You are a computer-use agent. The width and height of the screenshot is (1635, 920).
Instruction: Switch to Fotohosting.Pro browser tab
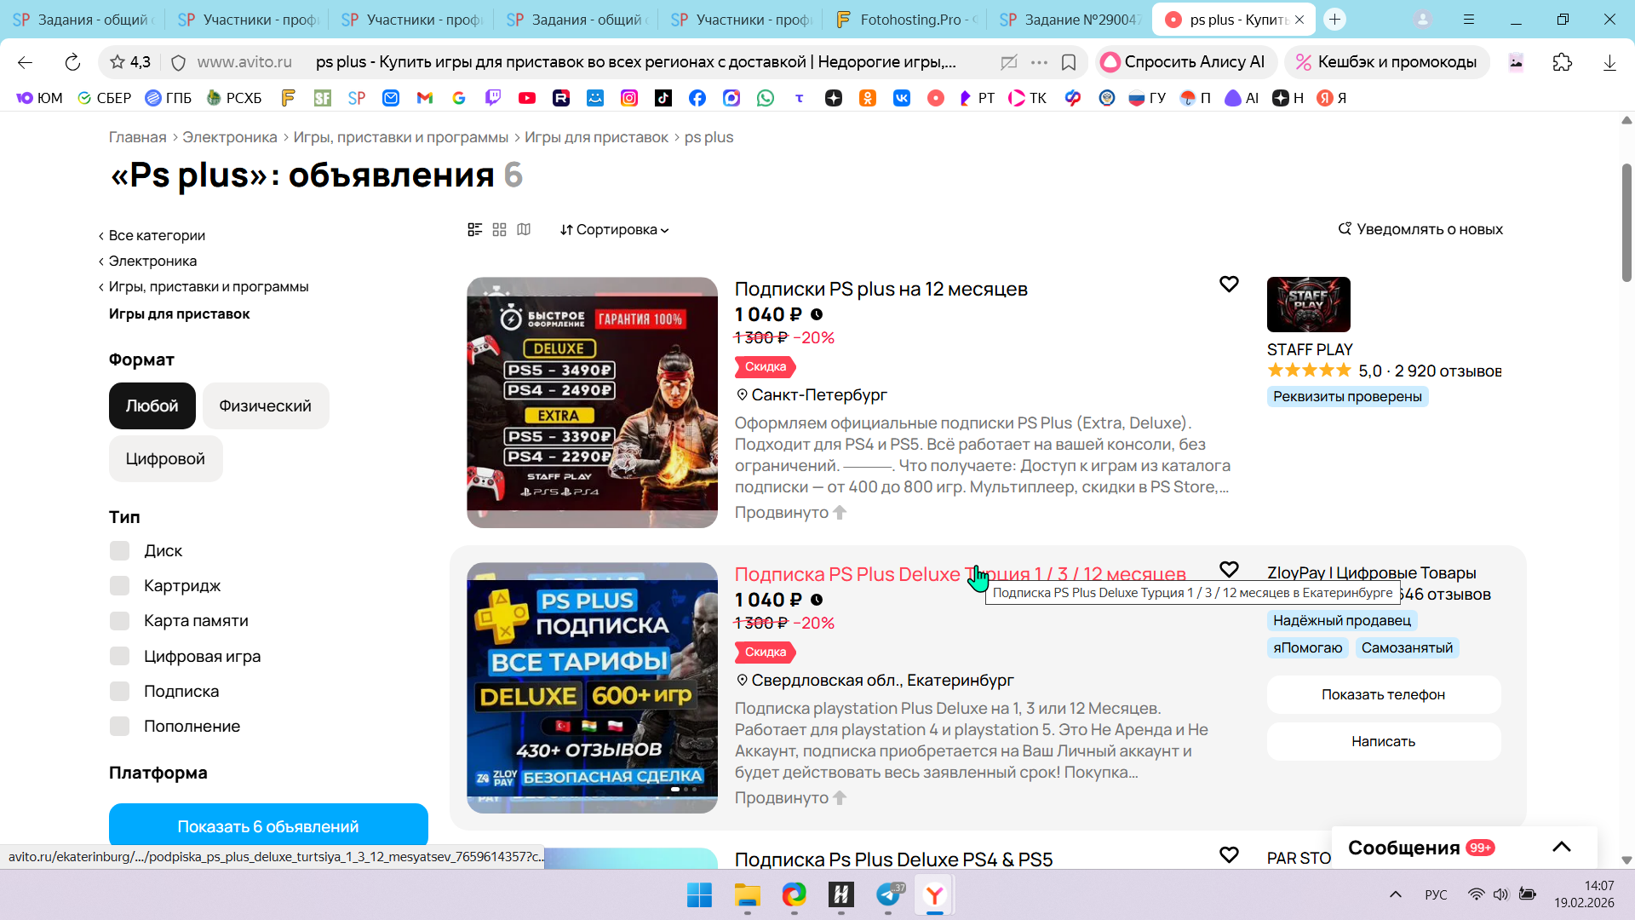click(x=906, y=20)
